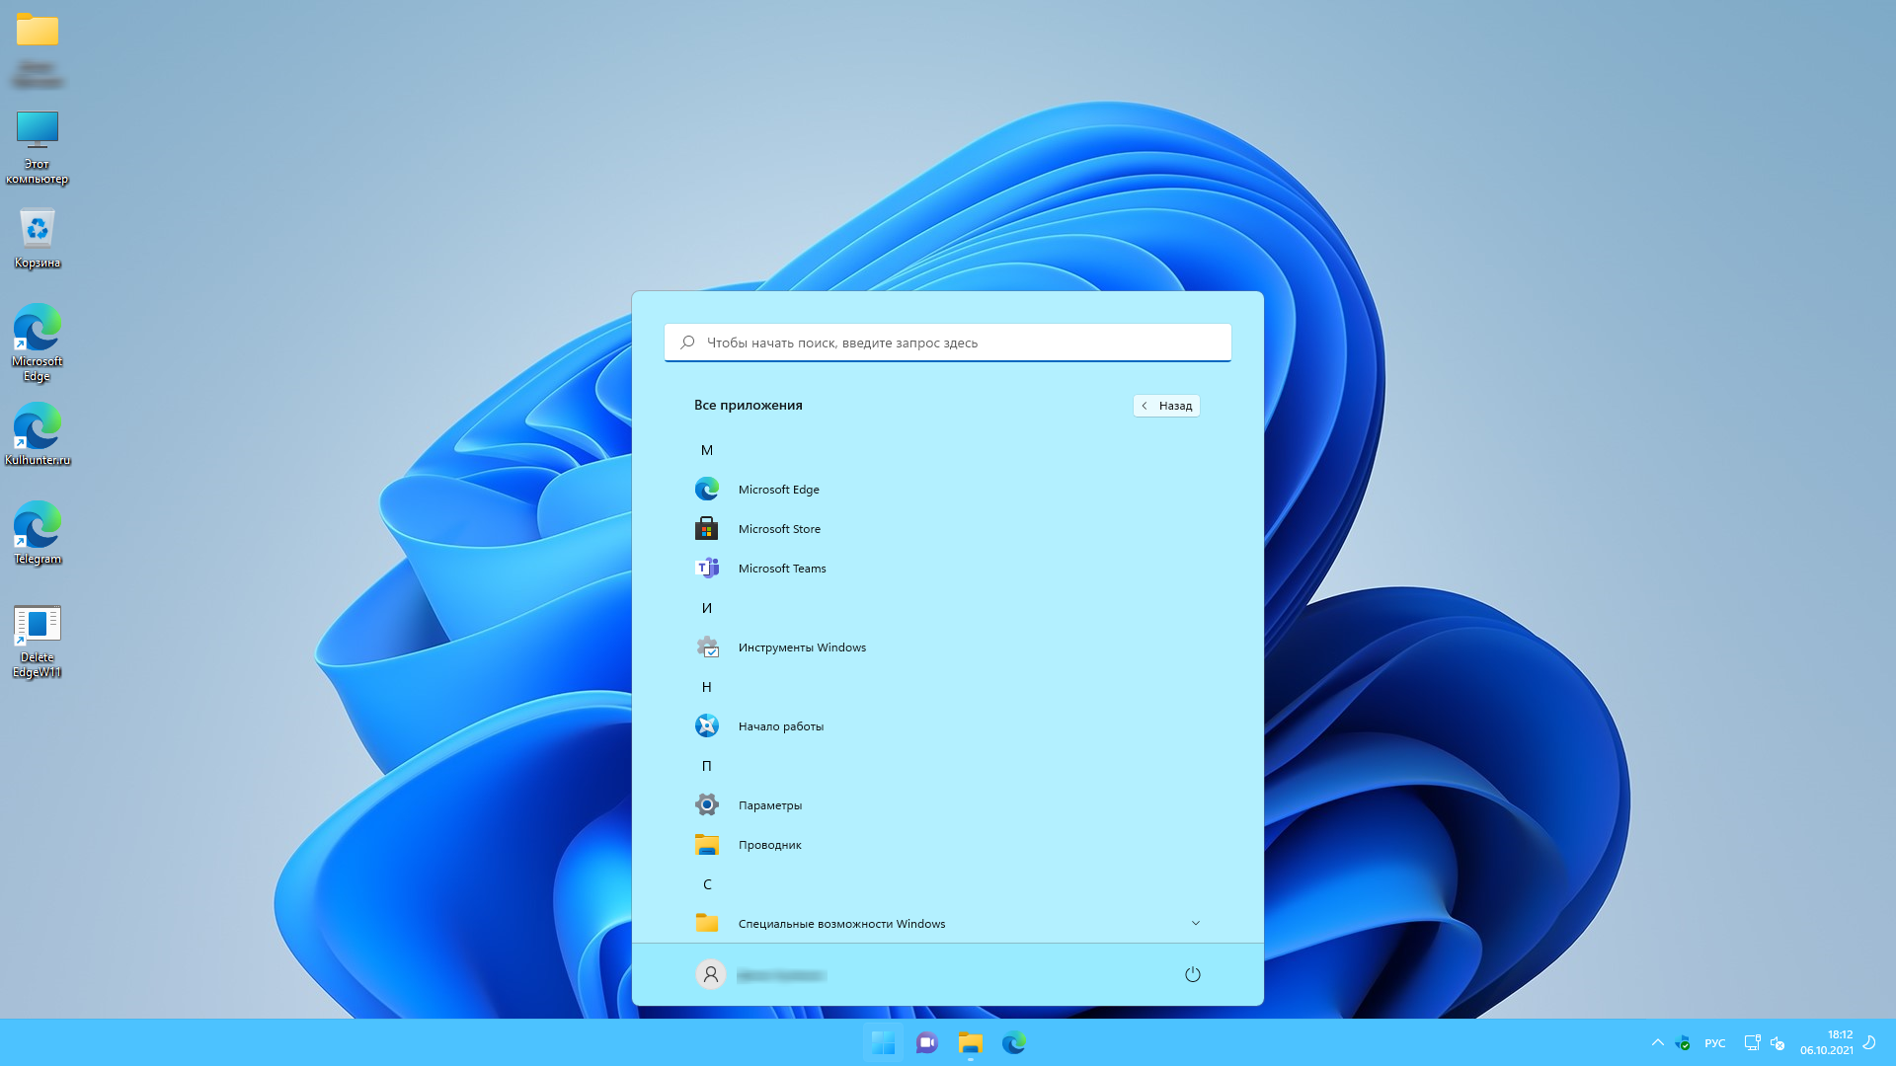Click the Windows Start button on the taskbar
This screenshot has width=1896, height=1066.
click(883, 1042)
